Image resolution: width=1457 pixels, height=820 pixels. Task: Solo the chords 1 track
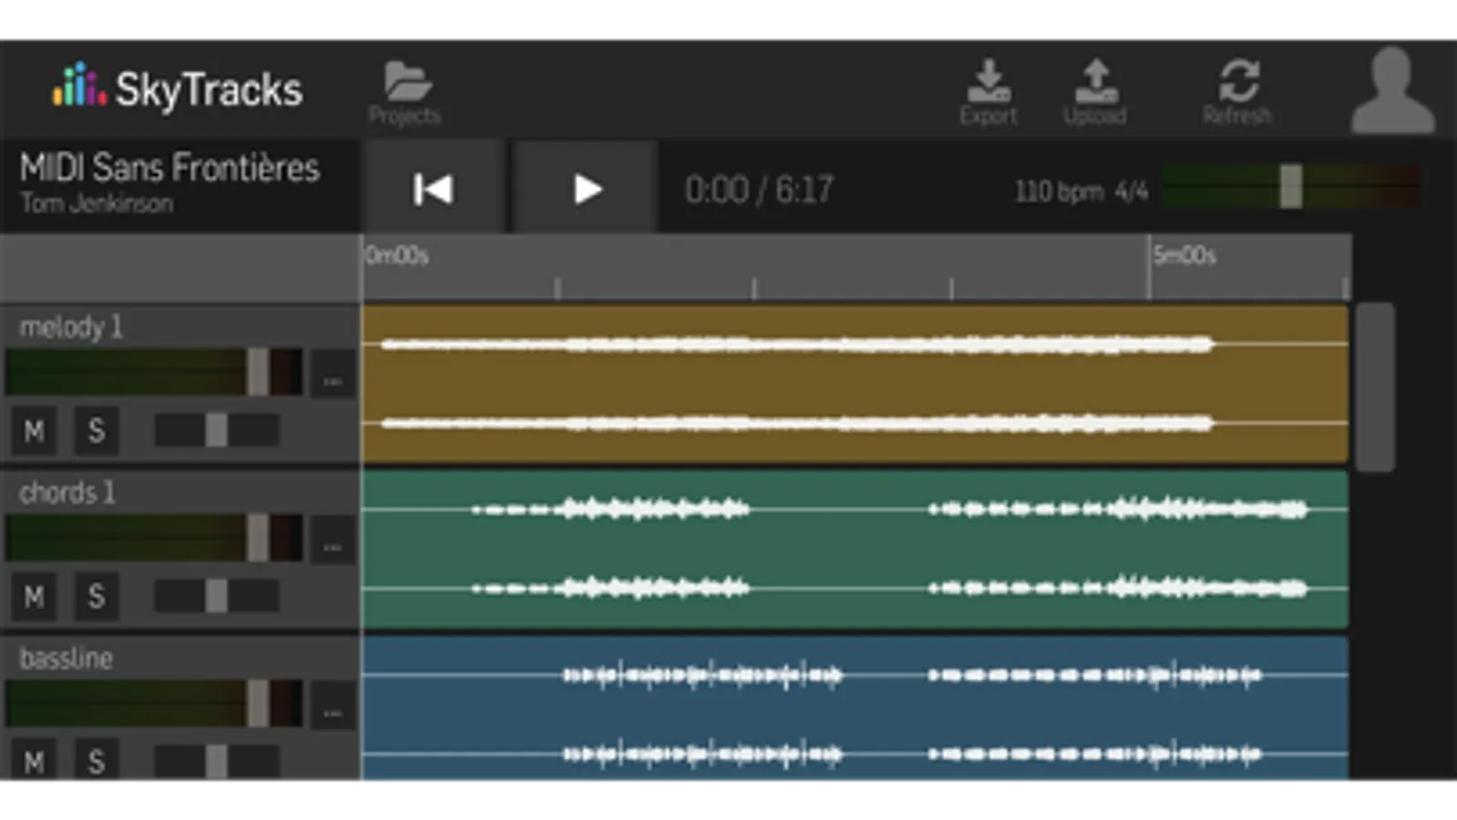pos(96,597)
